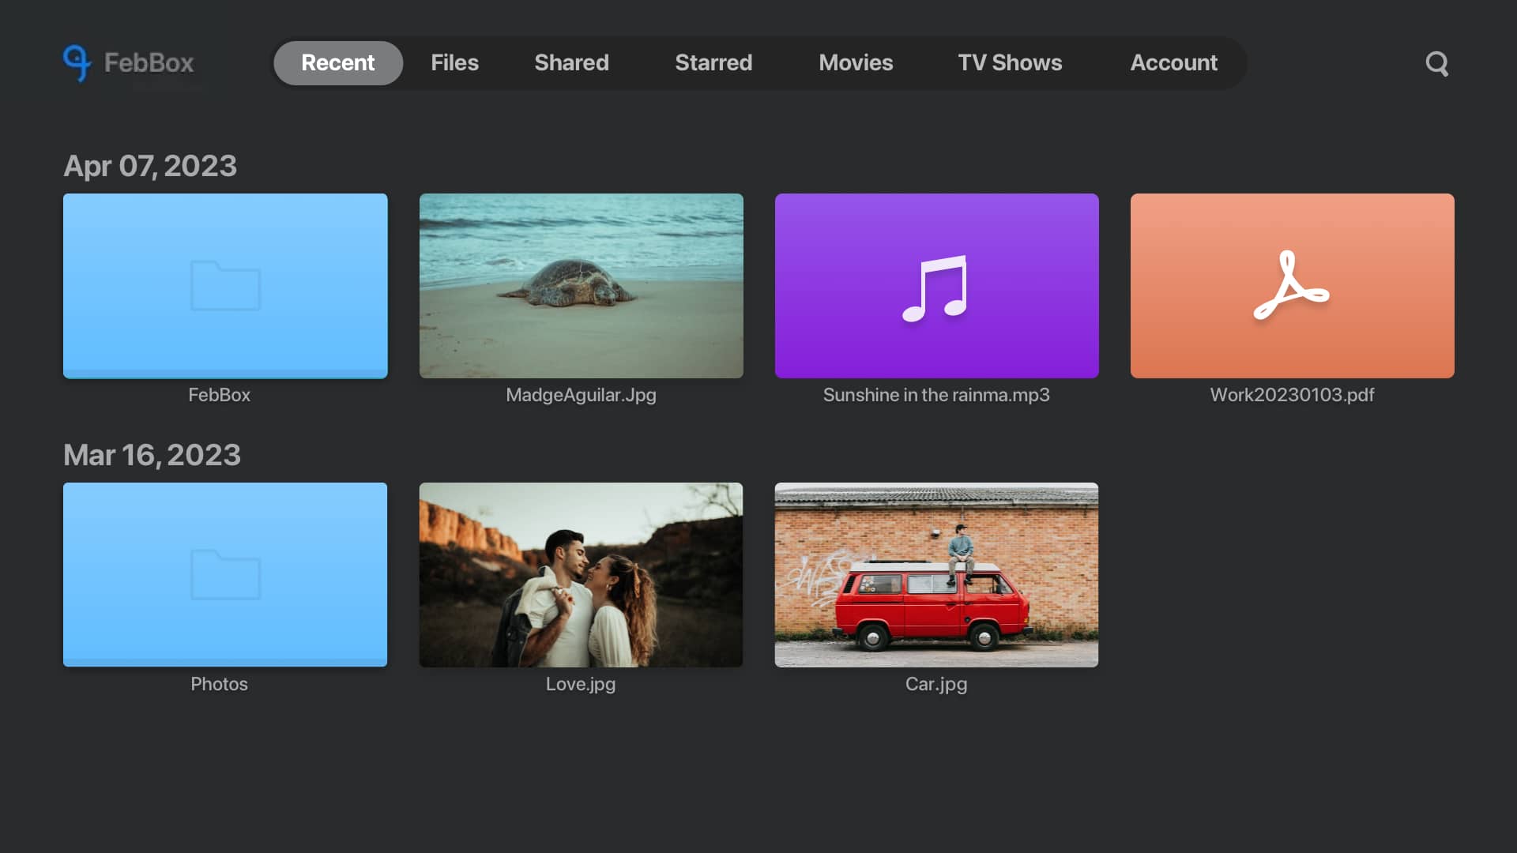Switch to the Files tab
The image size is (1517, 853).
454,62
